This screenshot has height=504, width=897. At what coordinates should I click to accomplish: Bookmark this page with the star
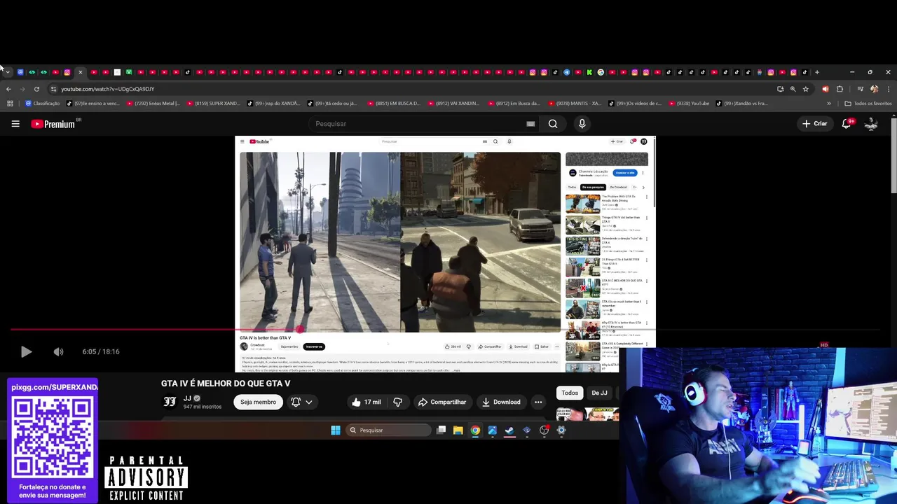coord(805,89)
